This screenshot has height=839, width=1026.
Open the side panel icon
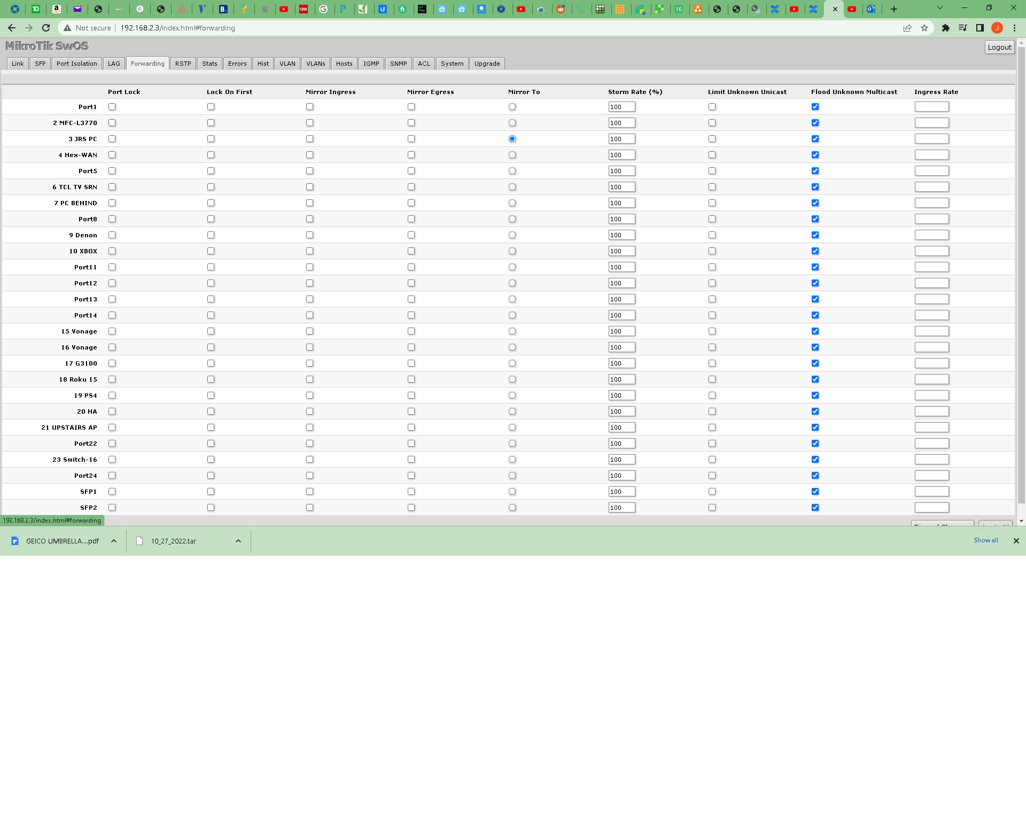[980, 28]
